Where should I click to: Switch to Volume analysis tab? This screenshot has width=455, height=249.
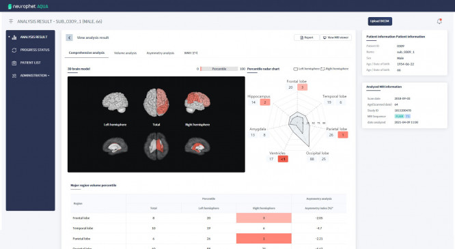[x=125, y=53]
